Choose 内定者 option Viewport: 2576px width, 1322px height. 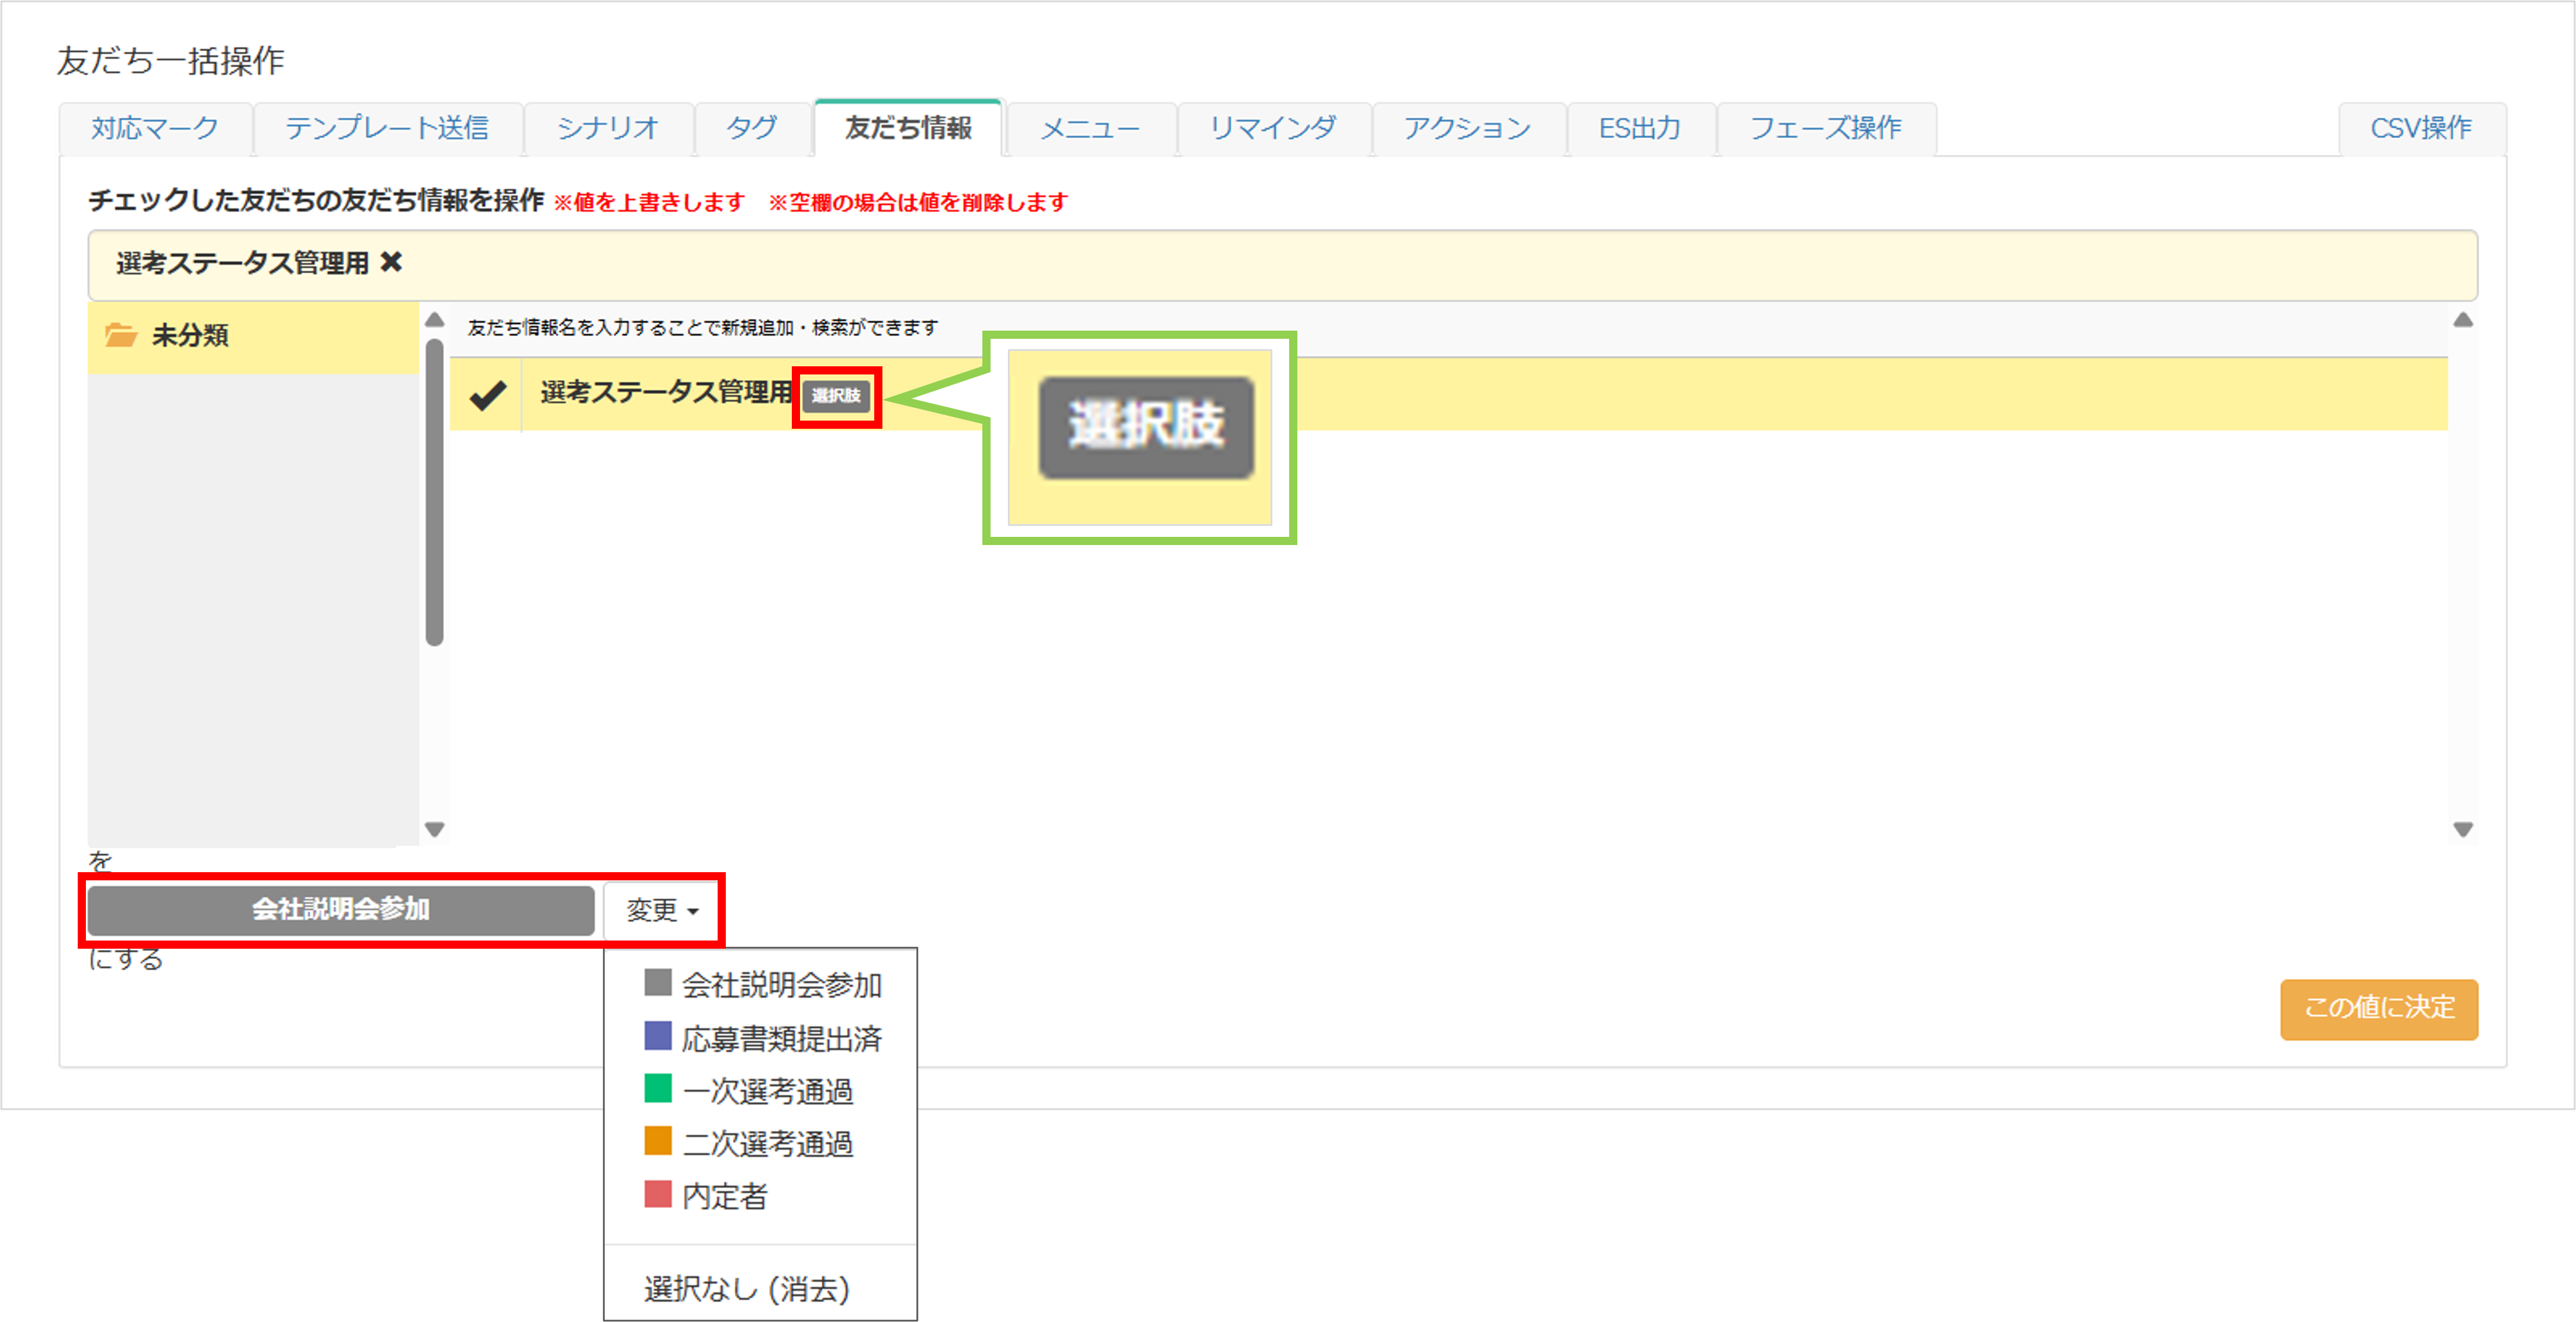coord(761,1195)
